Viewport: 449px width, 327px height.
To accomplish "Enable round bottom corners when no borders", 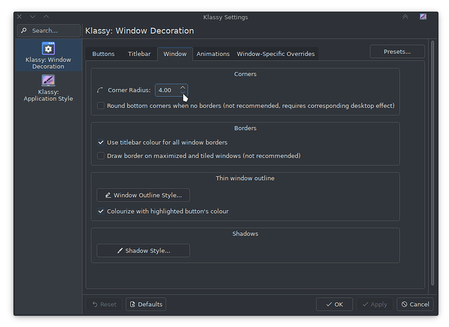I will tap(101, 105).
